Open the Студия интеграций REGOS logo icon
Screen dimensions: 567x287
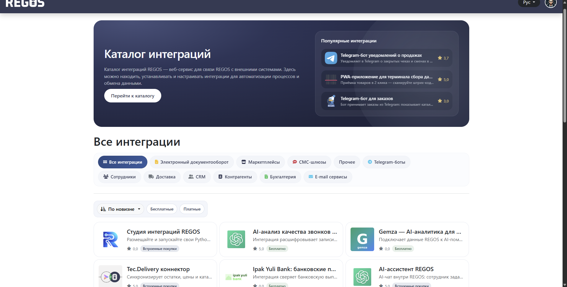(110, 239)
